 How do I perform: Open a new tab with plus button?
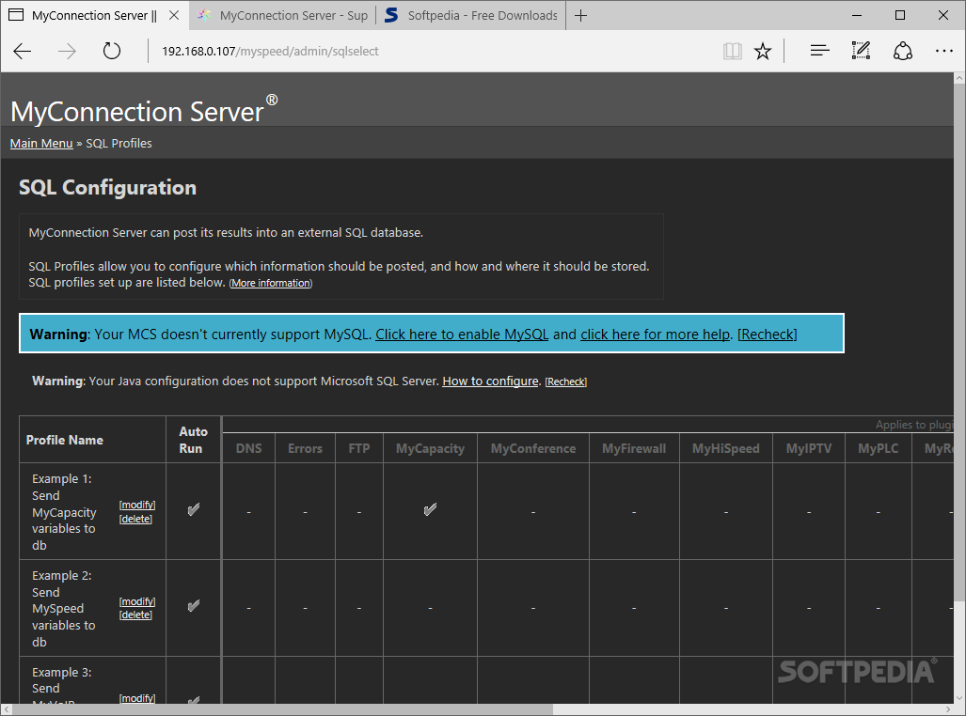pos(580,15)
